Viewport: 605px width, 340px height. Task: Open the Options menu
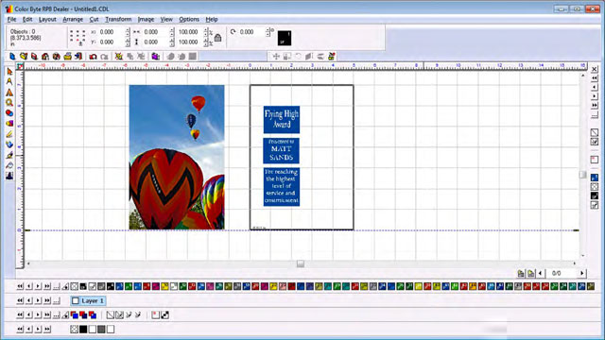189,19
